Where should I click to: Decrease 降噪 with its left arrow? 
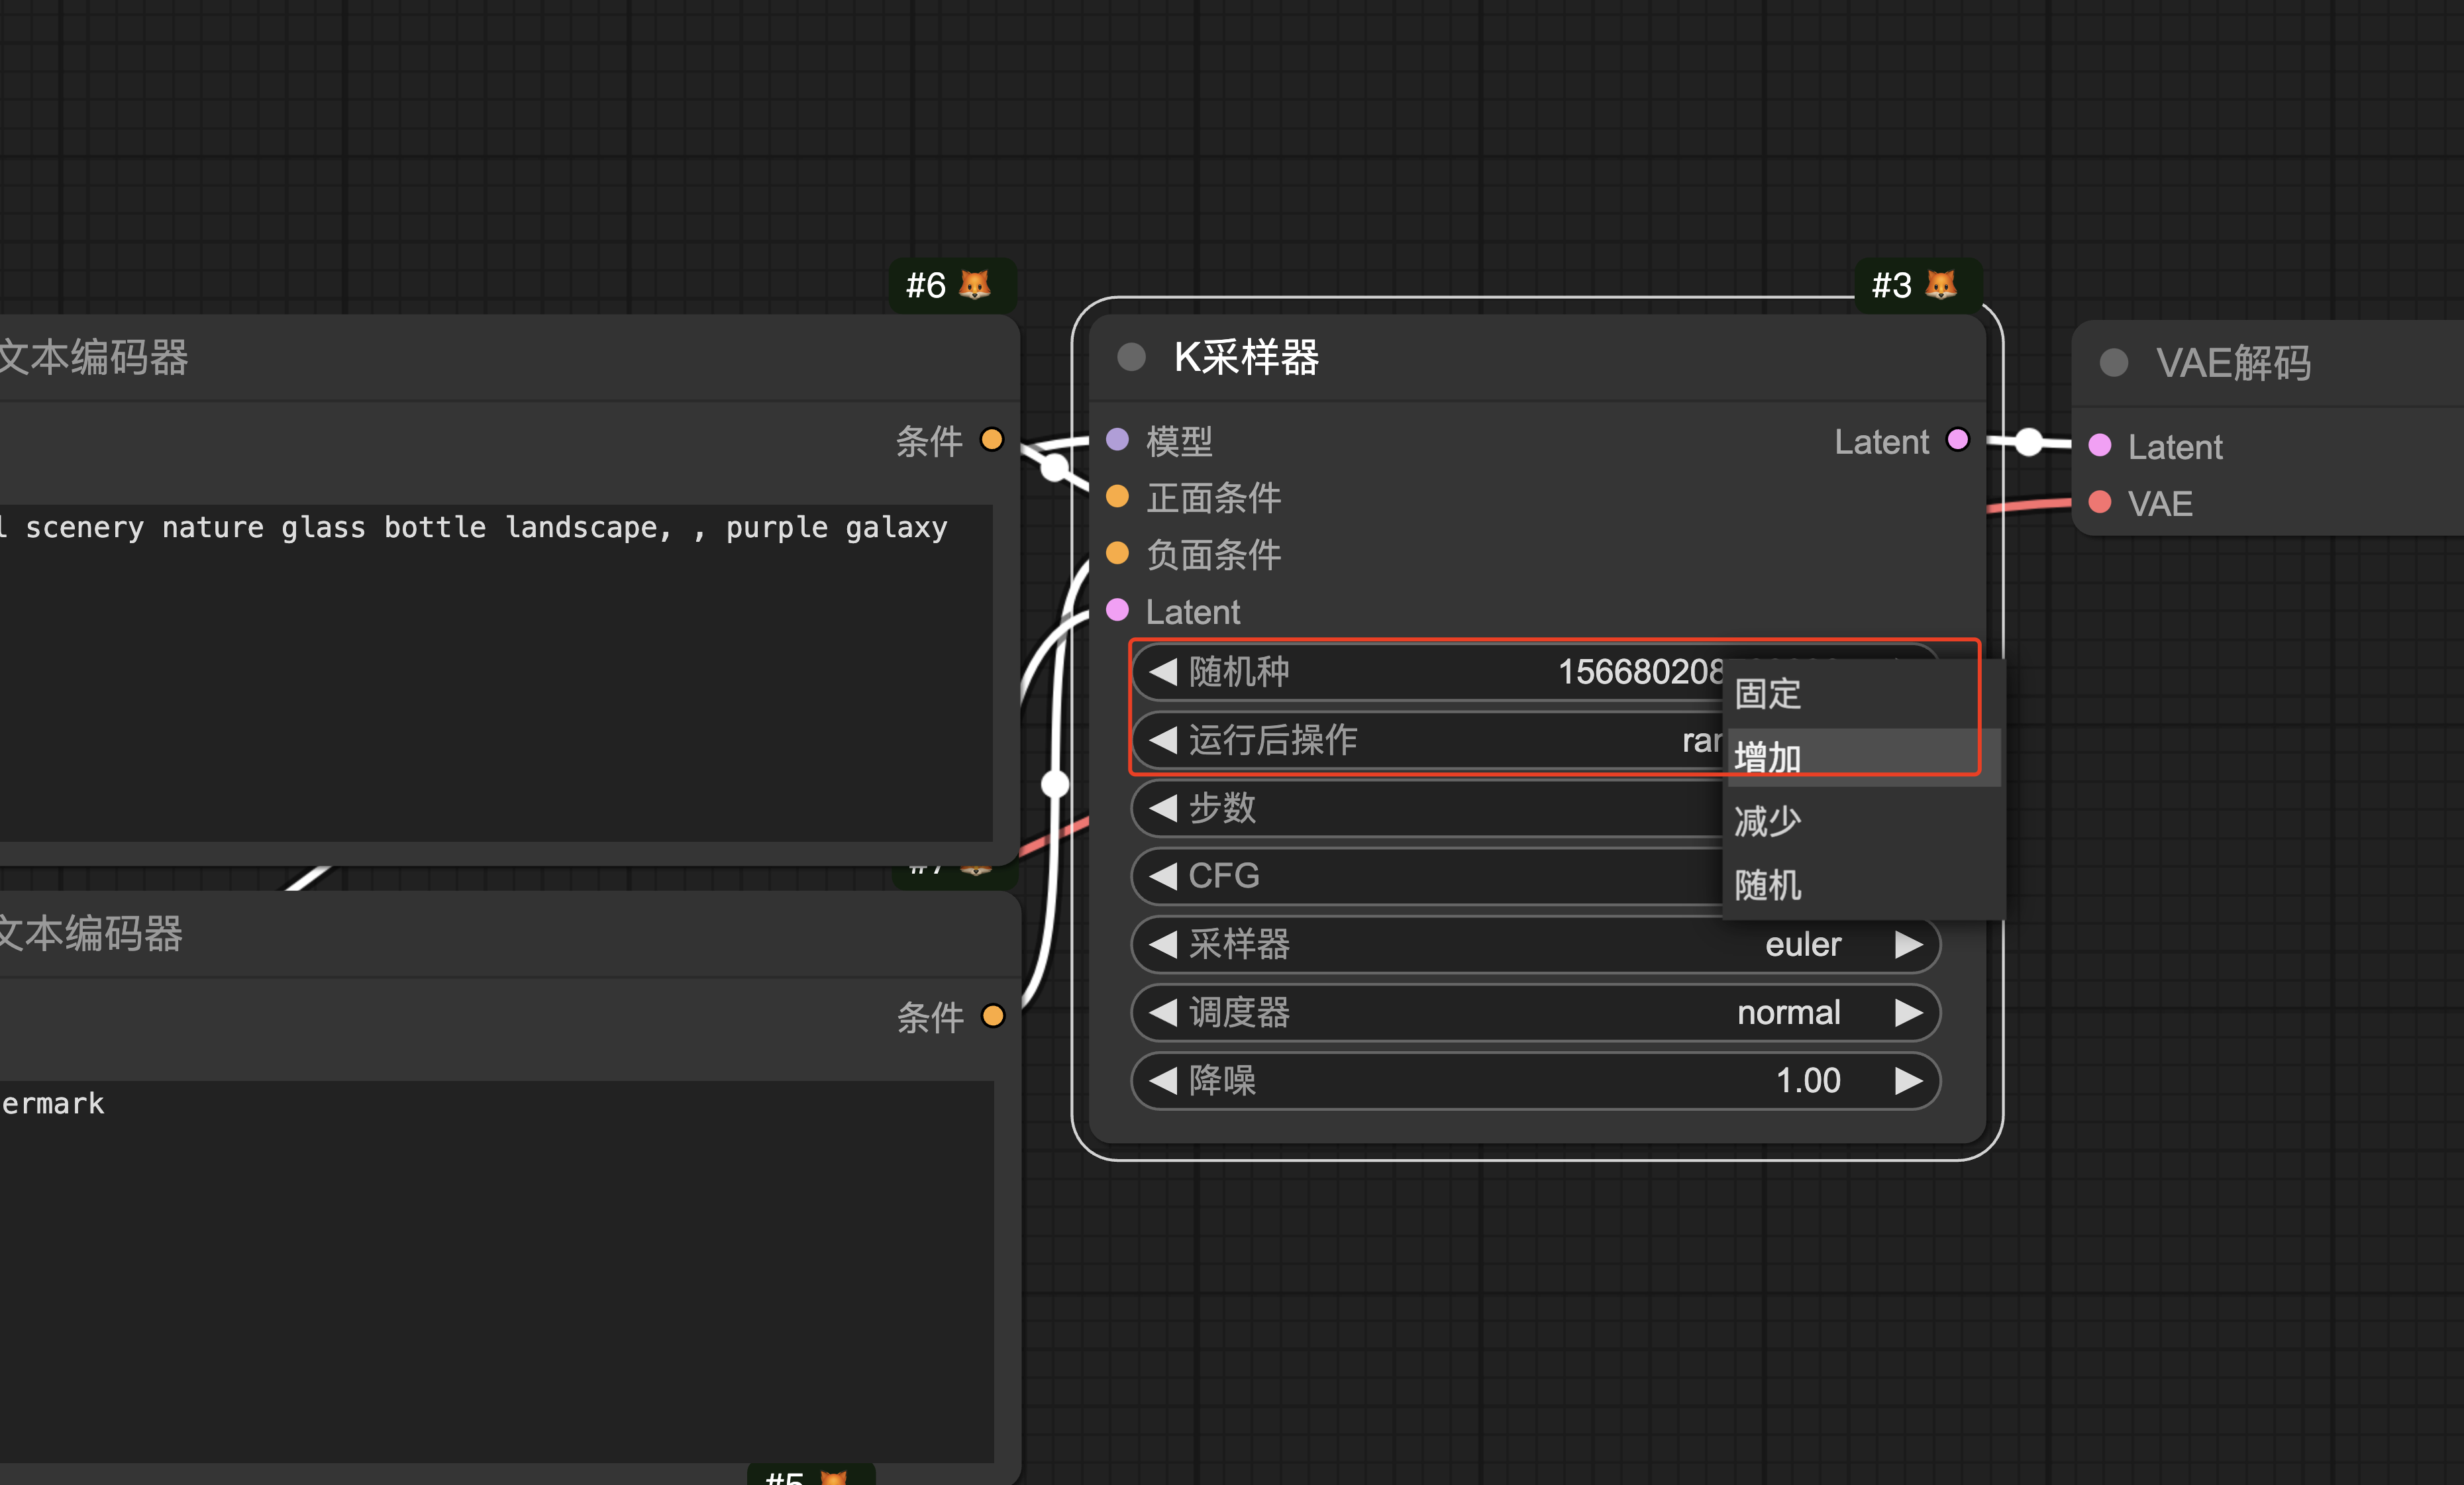coord(1162,1080)
